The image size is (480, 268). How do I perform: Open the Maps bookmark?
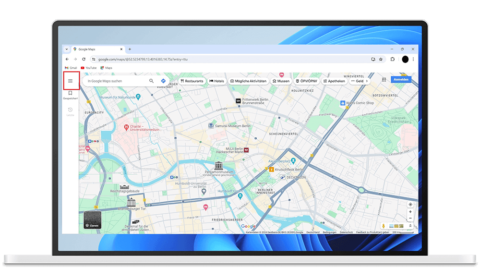coord(107,68)
